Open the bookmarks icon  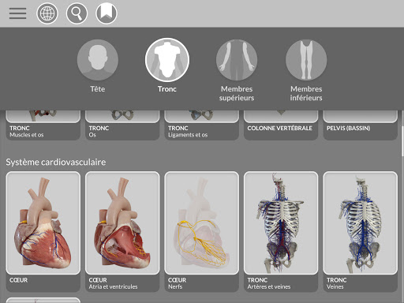pyautogui.click(x=107, y=13)
